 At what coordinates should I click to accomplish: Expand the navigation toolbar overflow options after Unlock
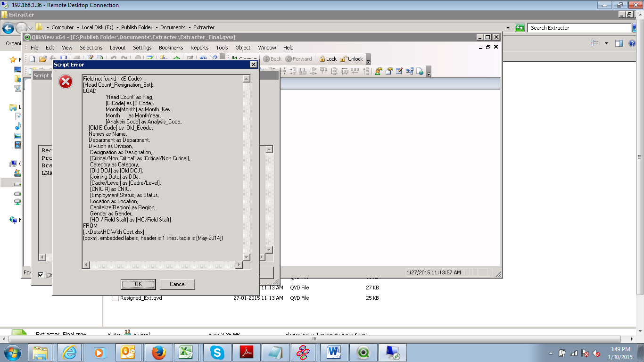click(368, 60)
